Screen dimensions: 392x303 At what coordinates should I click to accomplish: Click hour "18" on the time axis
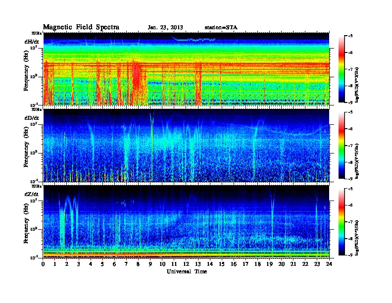pos(257,264)
